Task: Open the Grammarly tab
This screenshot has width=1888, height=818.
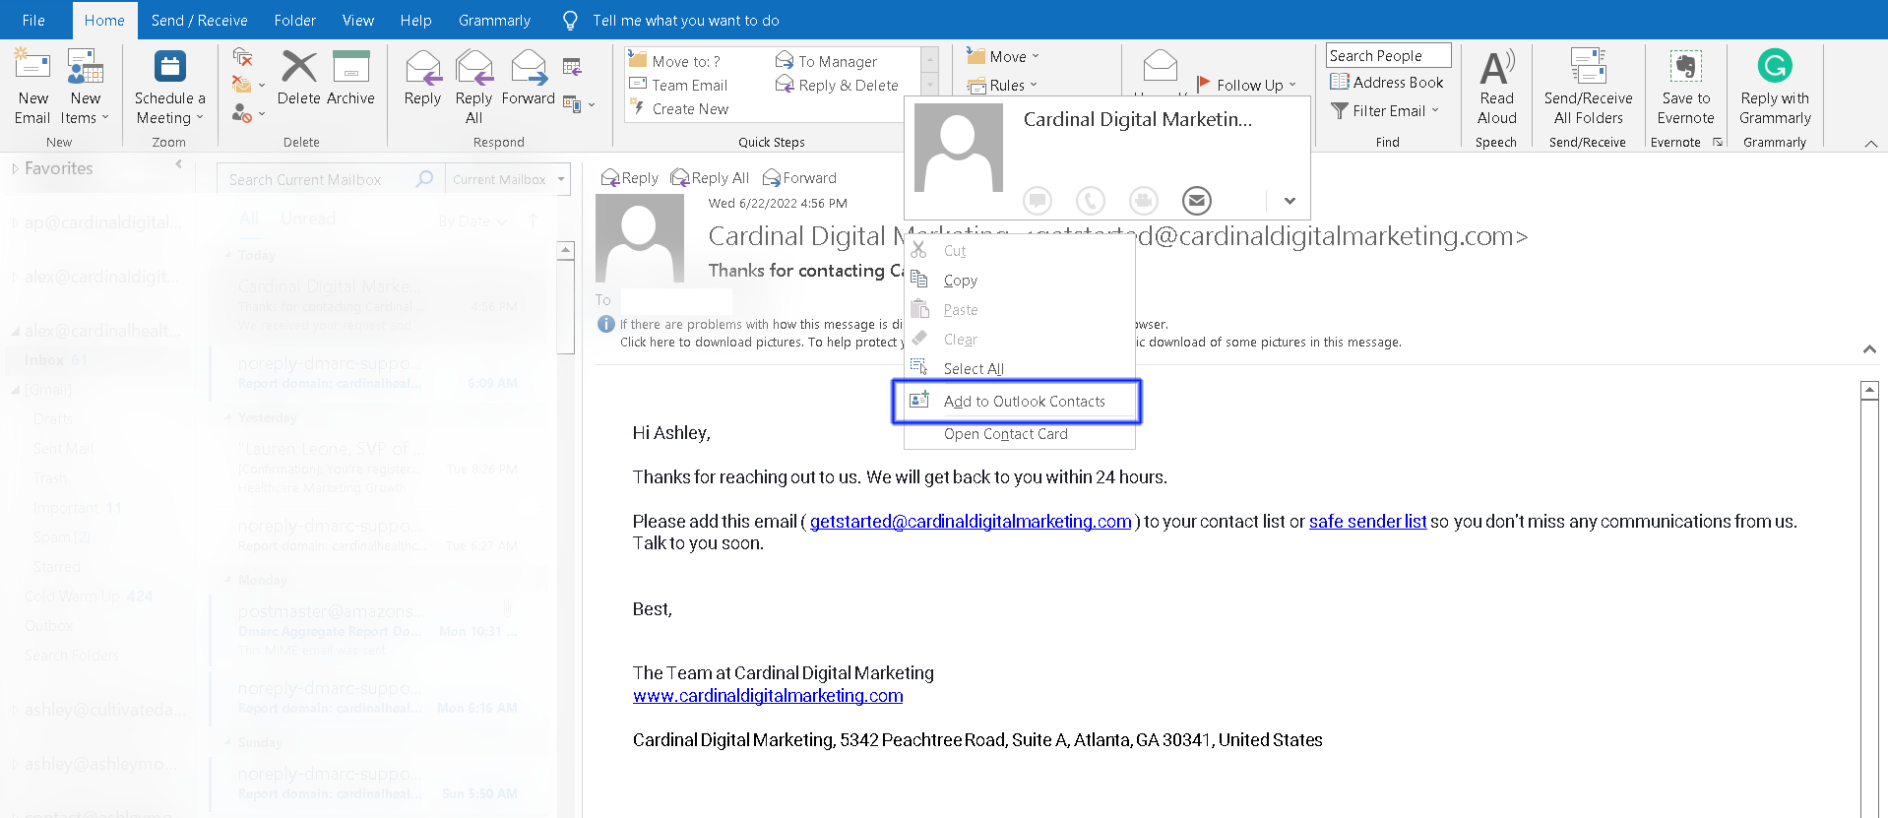Action: [x=494, y=20]
